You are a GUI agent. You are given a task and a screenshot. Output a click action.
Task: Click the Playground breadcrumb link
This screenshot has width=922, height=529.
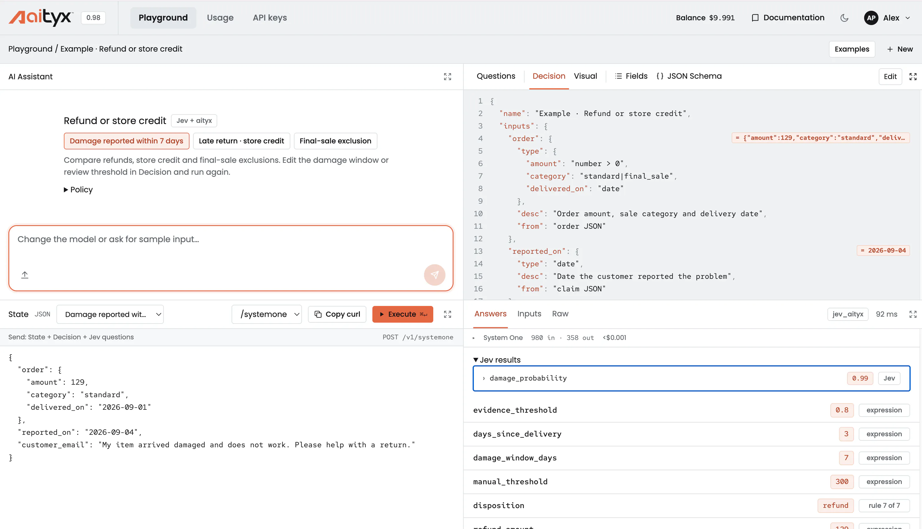tap(30, 49)
